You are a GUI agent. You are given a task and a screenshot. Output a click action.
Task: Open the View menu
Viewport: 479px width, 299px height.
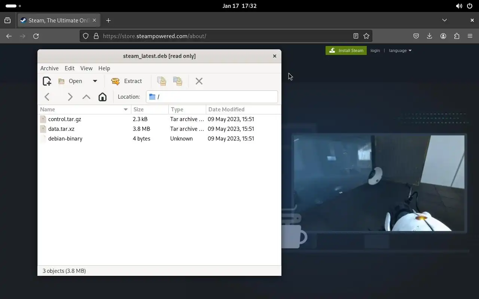point(86,68)
